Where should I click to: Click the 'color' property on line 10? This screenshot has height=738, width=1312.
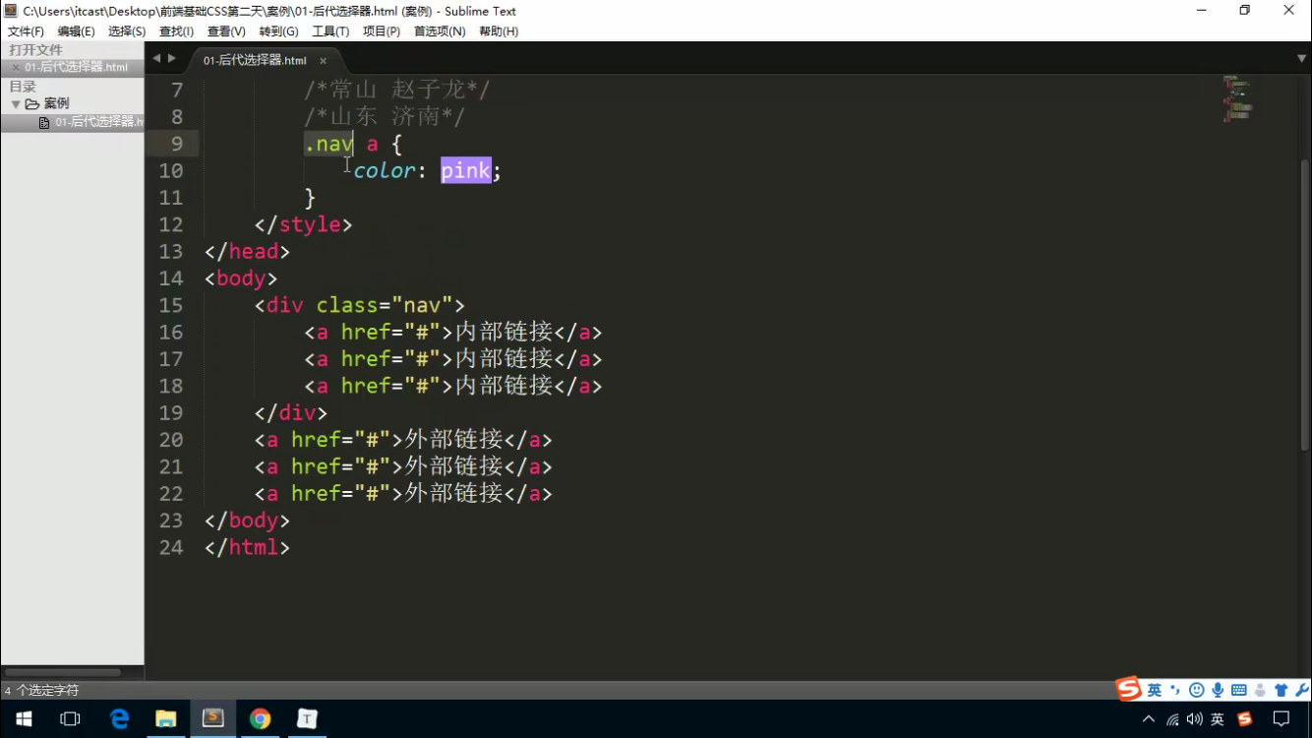point(384,170)
